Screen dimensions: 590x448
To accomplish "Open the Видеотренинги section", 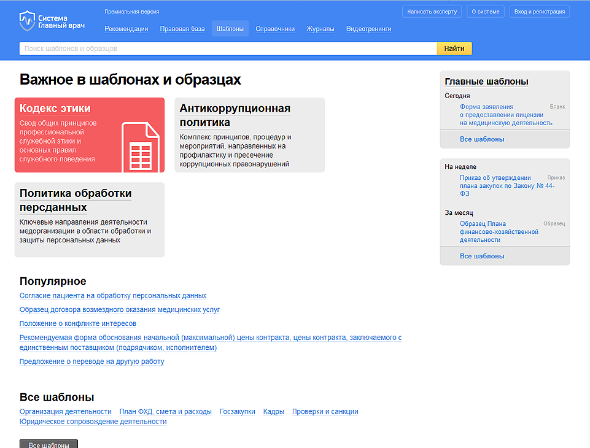I will pos(368,29).
